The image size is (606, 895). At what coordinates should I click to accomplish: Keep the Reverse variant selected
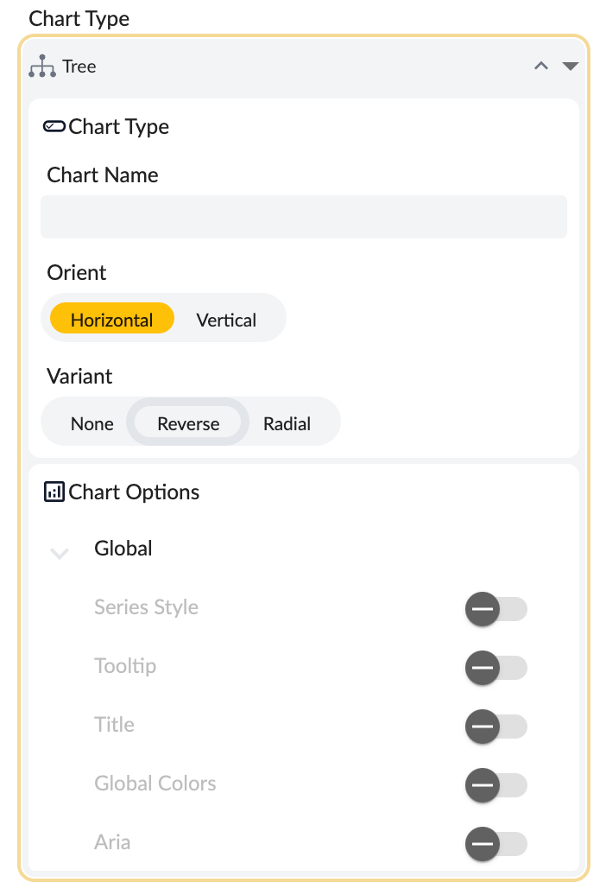187,423
